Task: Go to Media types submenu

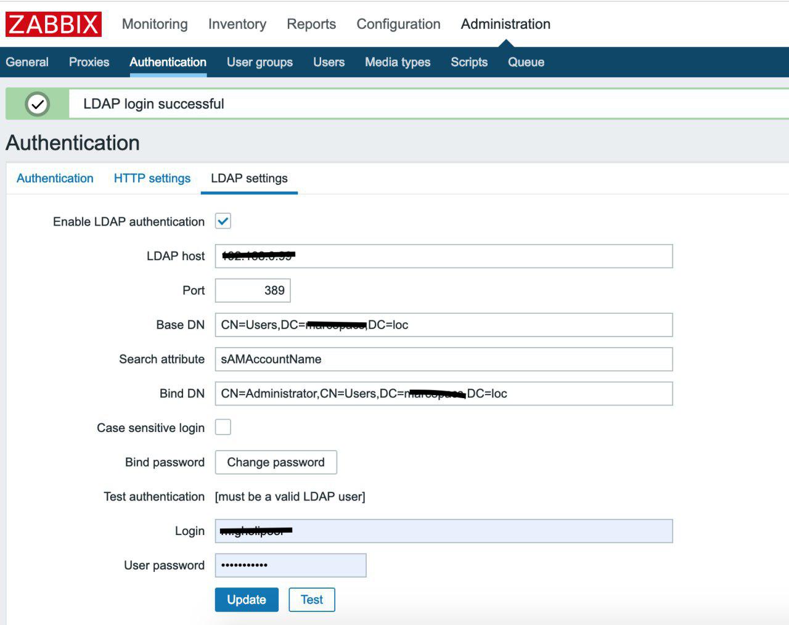Action: [398, 62]
